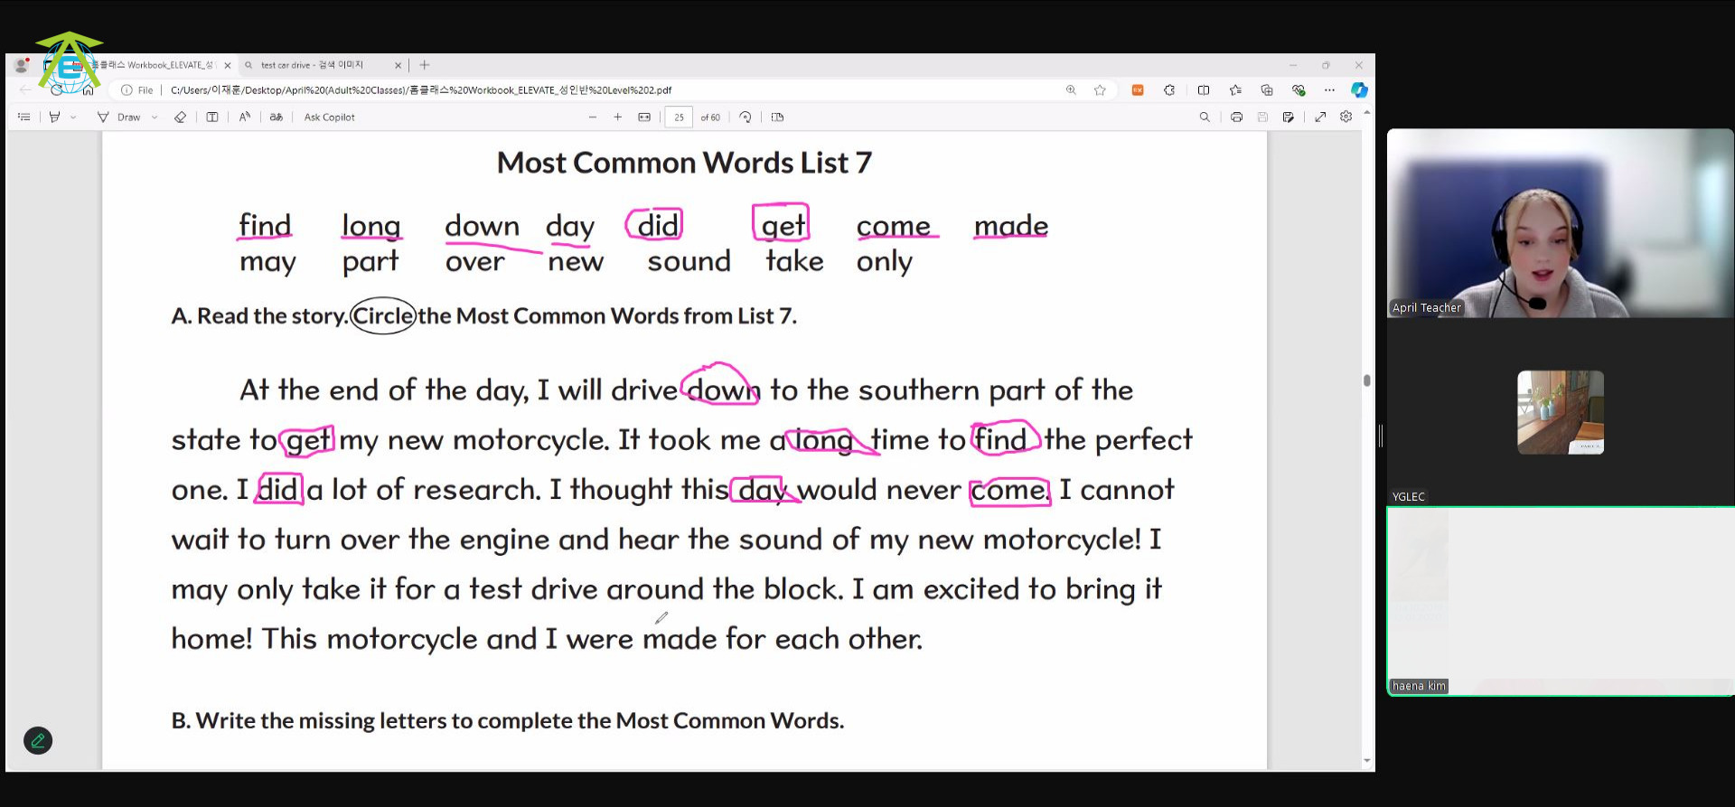Open the Copilot sidebar icon
Screen dimensions: 1735x807
[1359, 90]
